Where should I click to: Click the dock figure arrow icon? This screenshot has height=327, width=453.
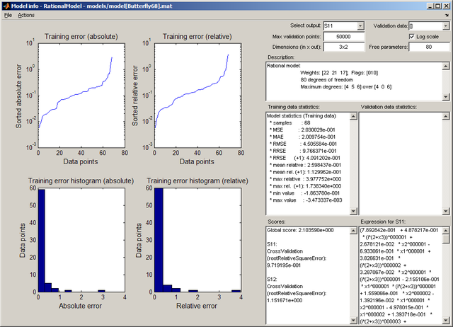click(x=447, y=15)
